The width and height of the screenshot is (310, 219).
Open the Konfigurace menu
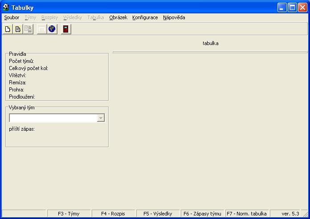point(145,18)
